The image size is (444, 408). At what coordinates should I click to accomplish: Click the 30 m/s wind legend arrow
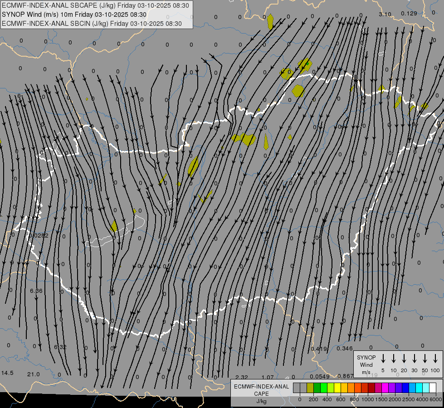coord(415,359)
